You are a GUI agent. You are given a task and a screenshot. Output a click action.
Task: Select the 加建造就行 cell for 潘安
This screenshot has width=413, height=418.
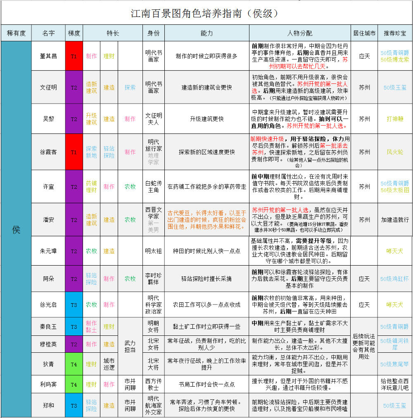(395, 220)
